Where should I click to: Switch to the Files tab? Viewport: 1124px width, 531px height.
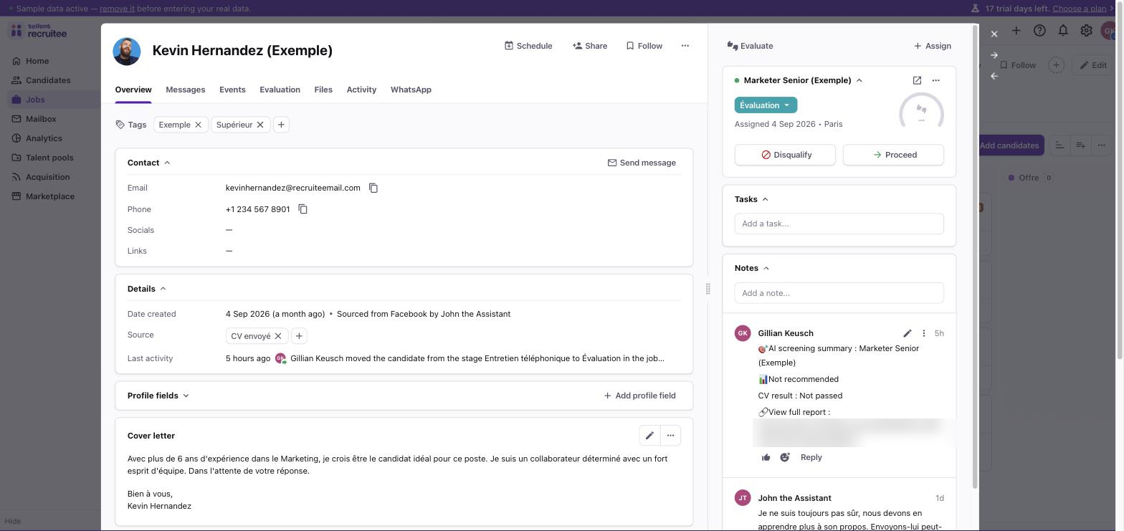pyautogui.click(x=323, y=90)
